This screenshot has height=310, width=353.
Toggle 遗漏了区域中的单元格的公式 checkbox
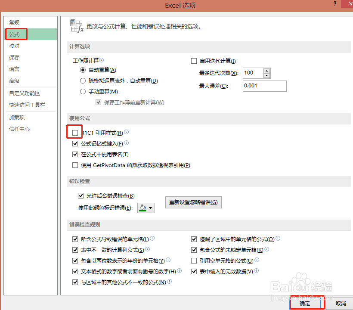[194, 239]
